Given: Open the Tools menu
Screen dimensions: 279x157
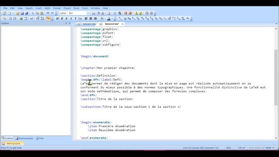Looking at the screenshot, I should (85, 8).
